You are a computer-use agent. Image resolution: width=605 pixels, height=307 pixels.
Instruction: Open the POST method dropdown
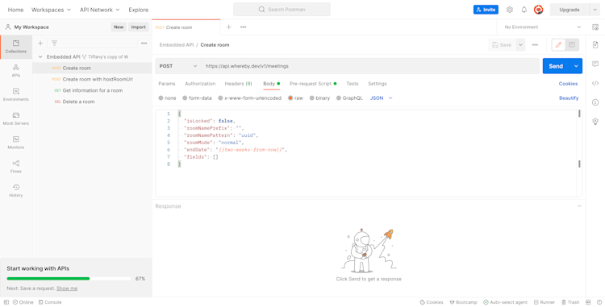[x=178, y=66]
